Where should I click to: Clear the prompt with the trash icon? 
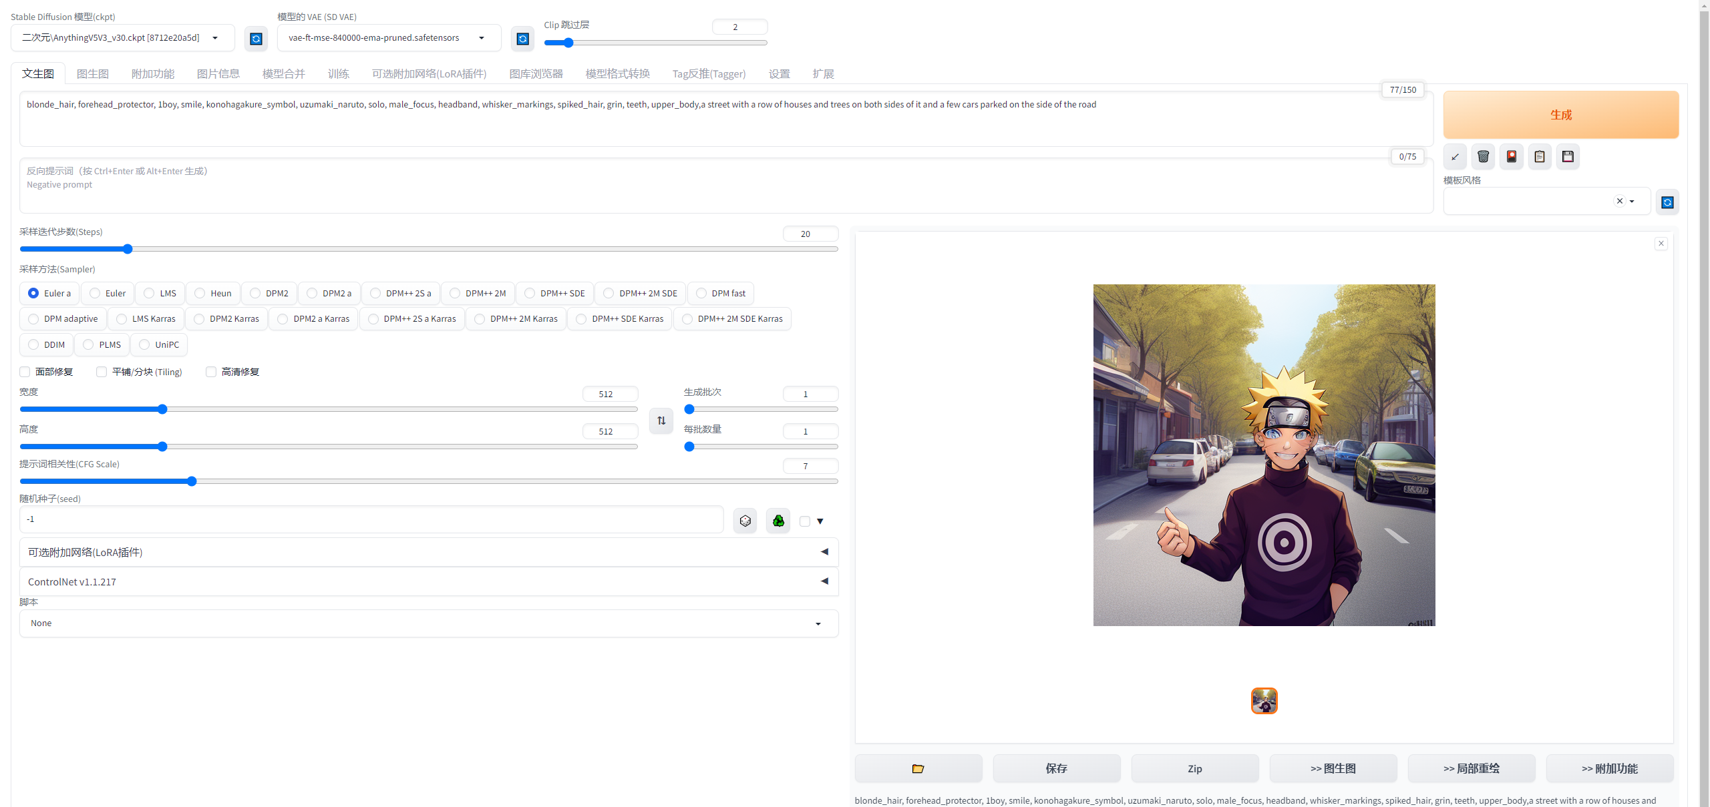click(x=1483, y=157)
